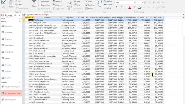Click Toggle Filter
The image size is (185, 104).
(58, 9)
